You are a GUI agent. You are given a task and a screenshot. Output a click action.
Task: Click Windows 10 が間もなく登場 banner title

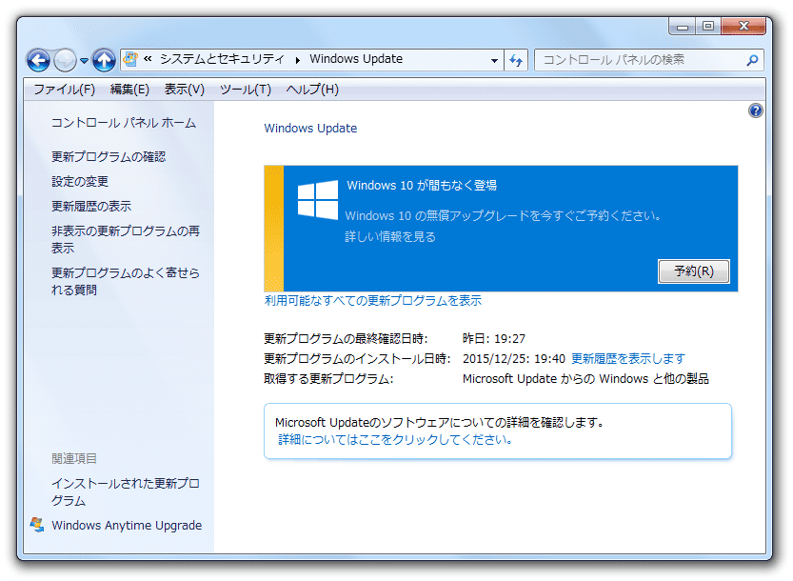[422, 186]
